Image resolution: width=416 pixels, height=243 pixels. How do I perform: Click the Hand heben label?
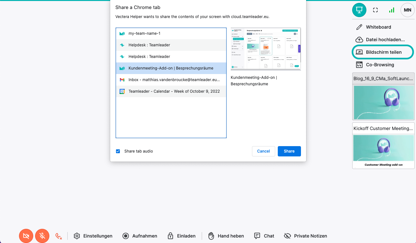231,236
